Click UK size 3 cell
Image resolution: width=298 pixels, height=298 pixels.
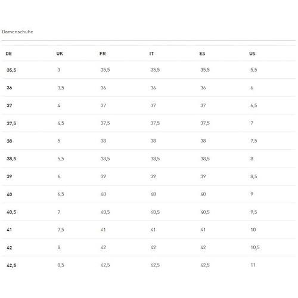point(59,70)
